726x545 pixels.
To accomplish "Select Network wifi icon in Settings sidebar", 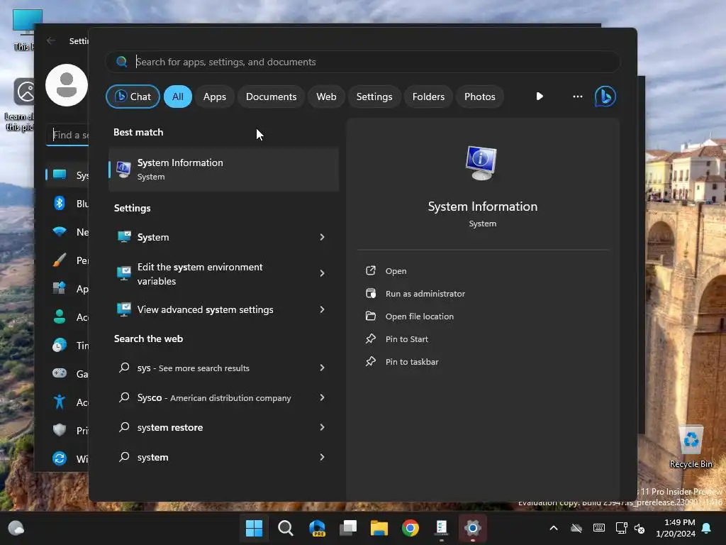I will click(60, 231).
